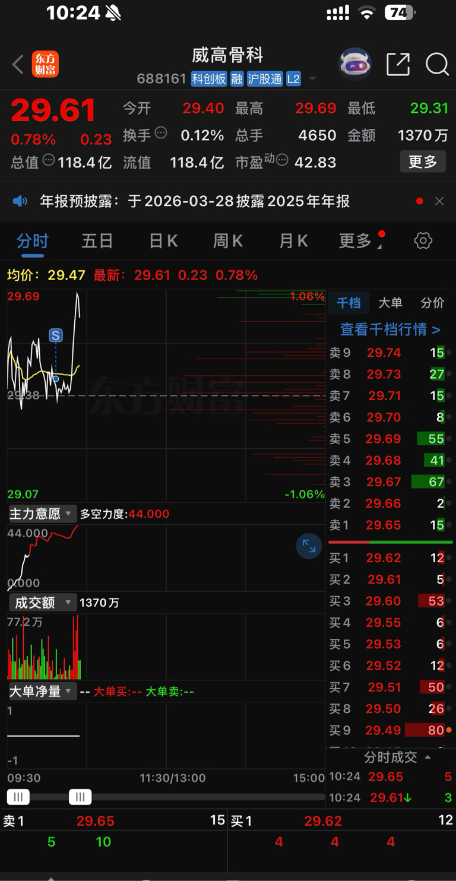456x881 pixels.
Task: Switch to 五日 chart tab
Action: click(x=97, y=241)
